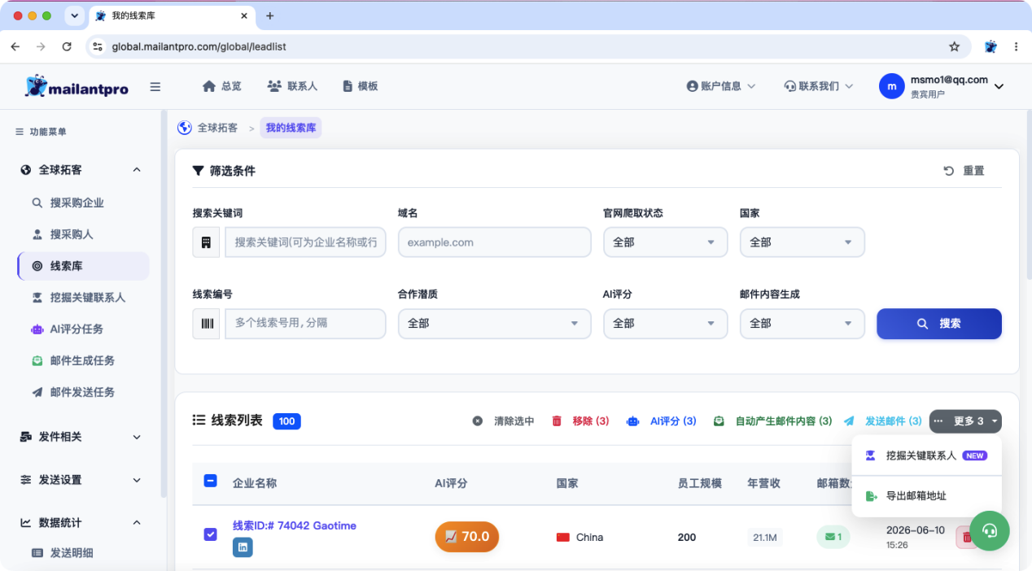1032x571 pixels.
Task: Collapse the 全球拓客 sidebar section
Action: [x=137, y=170]
